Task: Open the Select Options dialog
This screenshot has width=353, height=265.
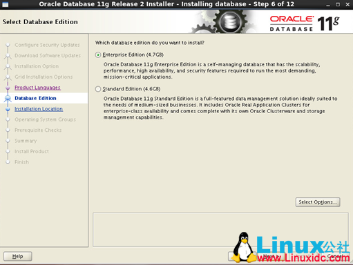Action: [318, 202]
